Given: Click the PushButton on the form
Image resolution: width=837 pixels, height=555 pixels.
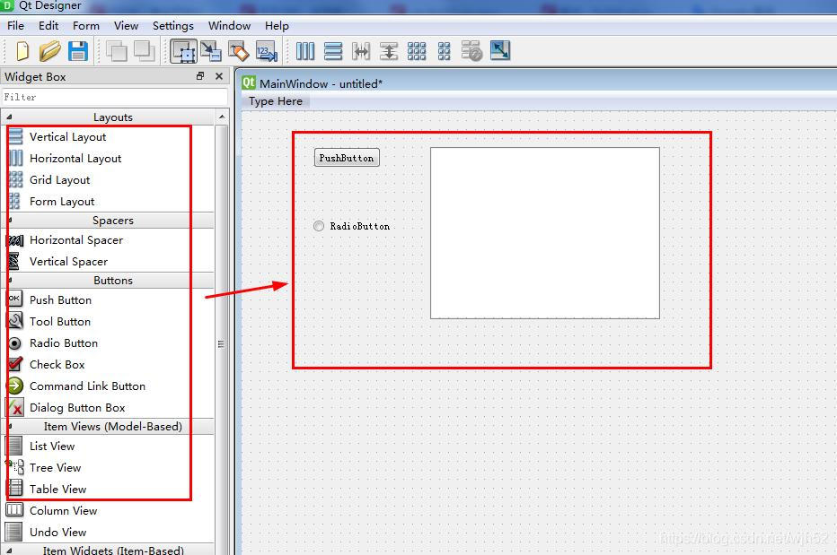Looking at the screenshot, I should tap(347, 158).
